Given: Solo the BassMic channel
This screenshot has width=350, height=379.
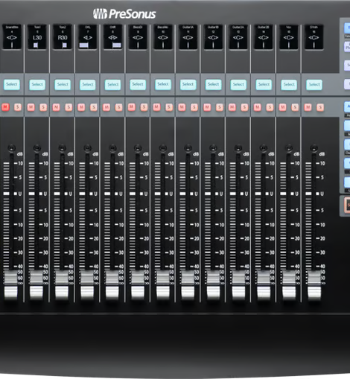Looking at the screenshot, I should pos(169,107).
